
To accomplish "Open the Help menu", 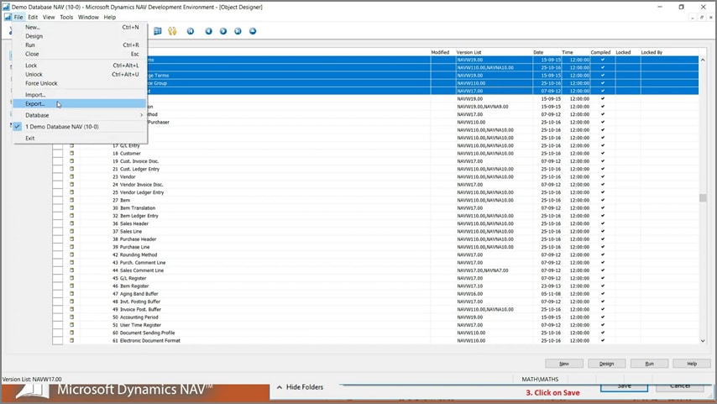I will tap(110, 17).
